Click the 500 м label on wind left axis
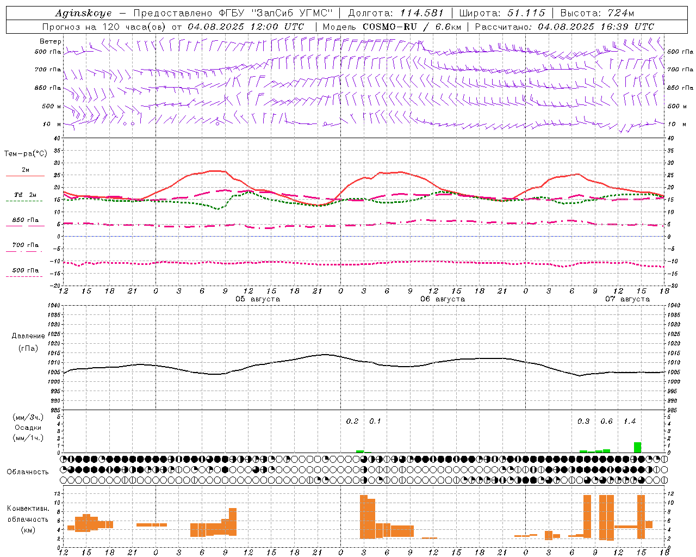The width and height of the screenshot is (696, 557). [x=52, y=106]
